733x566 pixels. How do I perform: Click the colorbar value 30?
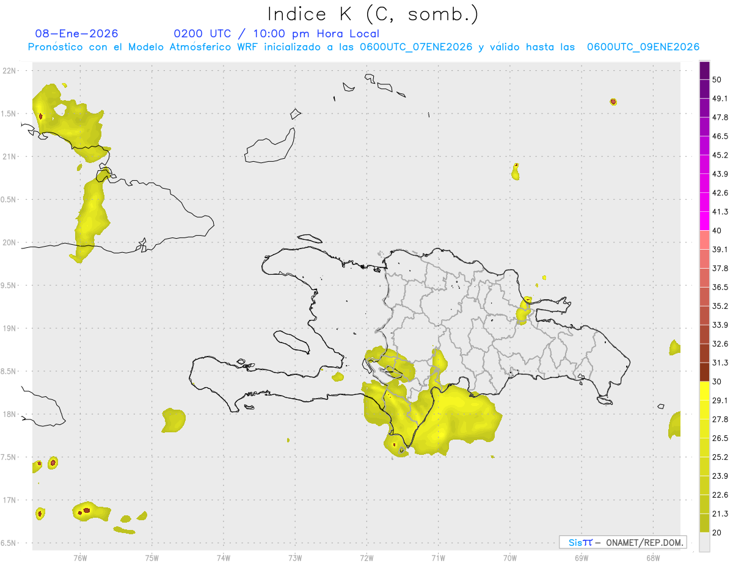click(717, 382)
